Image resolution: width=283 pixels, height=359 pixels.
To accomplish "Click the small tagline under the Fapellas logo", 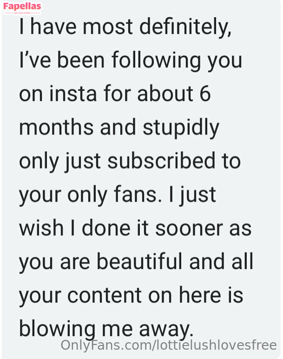I will coord(22,13).
